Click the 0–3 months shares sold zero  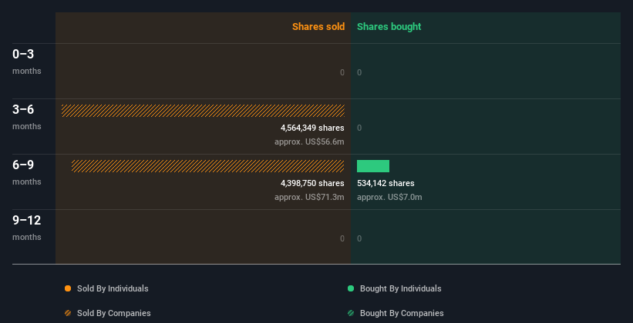[x=342, y=72]
